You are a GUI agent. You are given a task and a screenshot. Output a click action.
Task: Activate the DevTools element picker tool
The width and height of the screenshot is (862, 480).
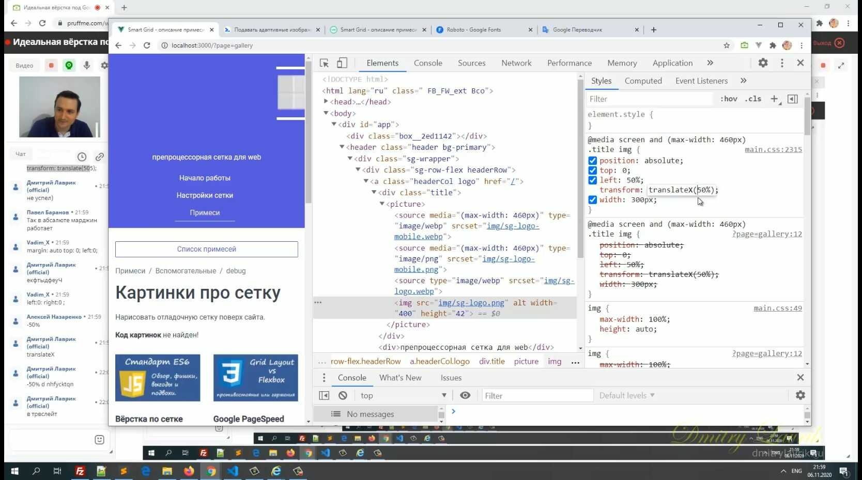tap(324, 63)
